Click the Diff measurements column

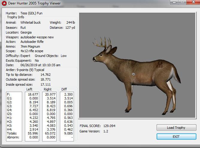pyautogui.click(x=67, y=116)
